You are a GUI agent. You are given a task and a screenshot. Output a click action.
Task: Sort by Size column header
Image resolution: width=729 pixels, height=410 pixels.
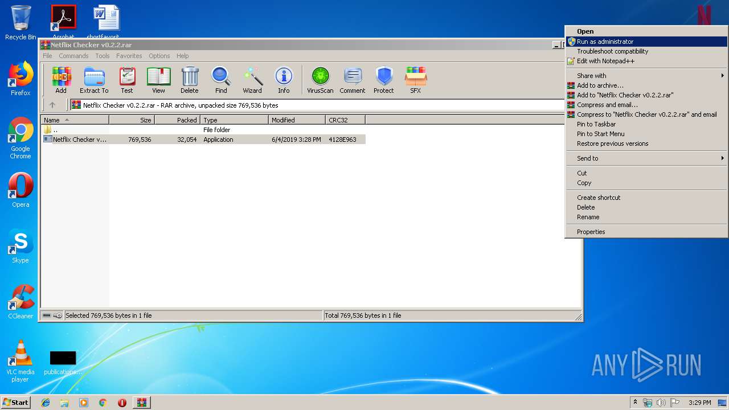[x=132, y=120]
